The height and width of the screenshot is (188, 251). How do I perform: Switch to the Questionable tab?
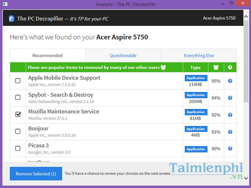123,56
